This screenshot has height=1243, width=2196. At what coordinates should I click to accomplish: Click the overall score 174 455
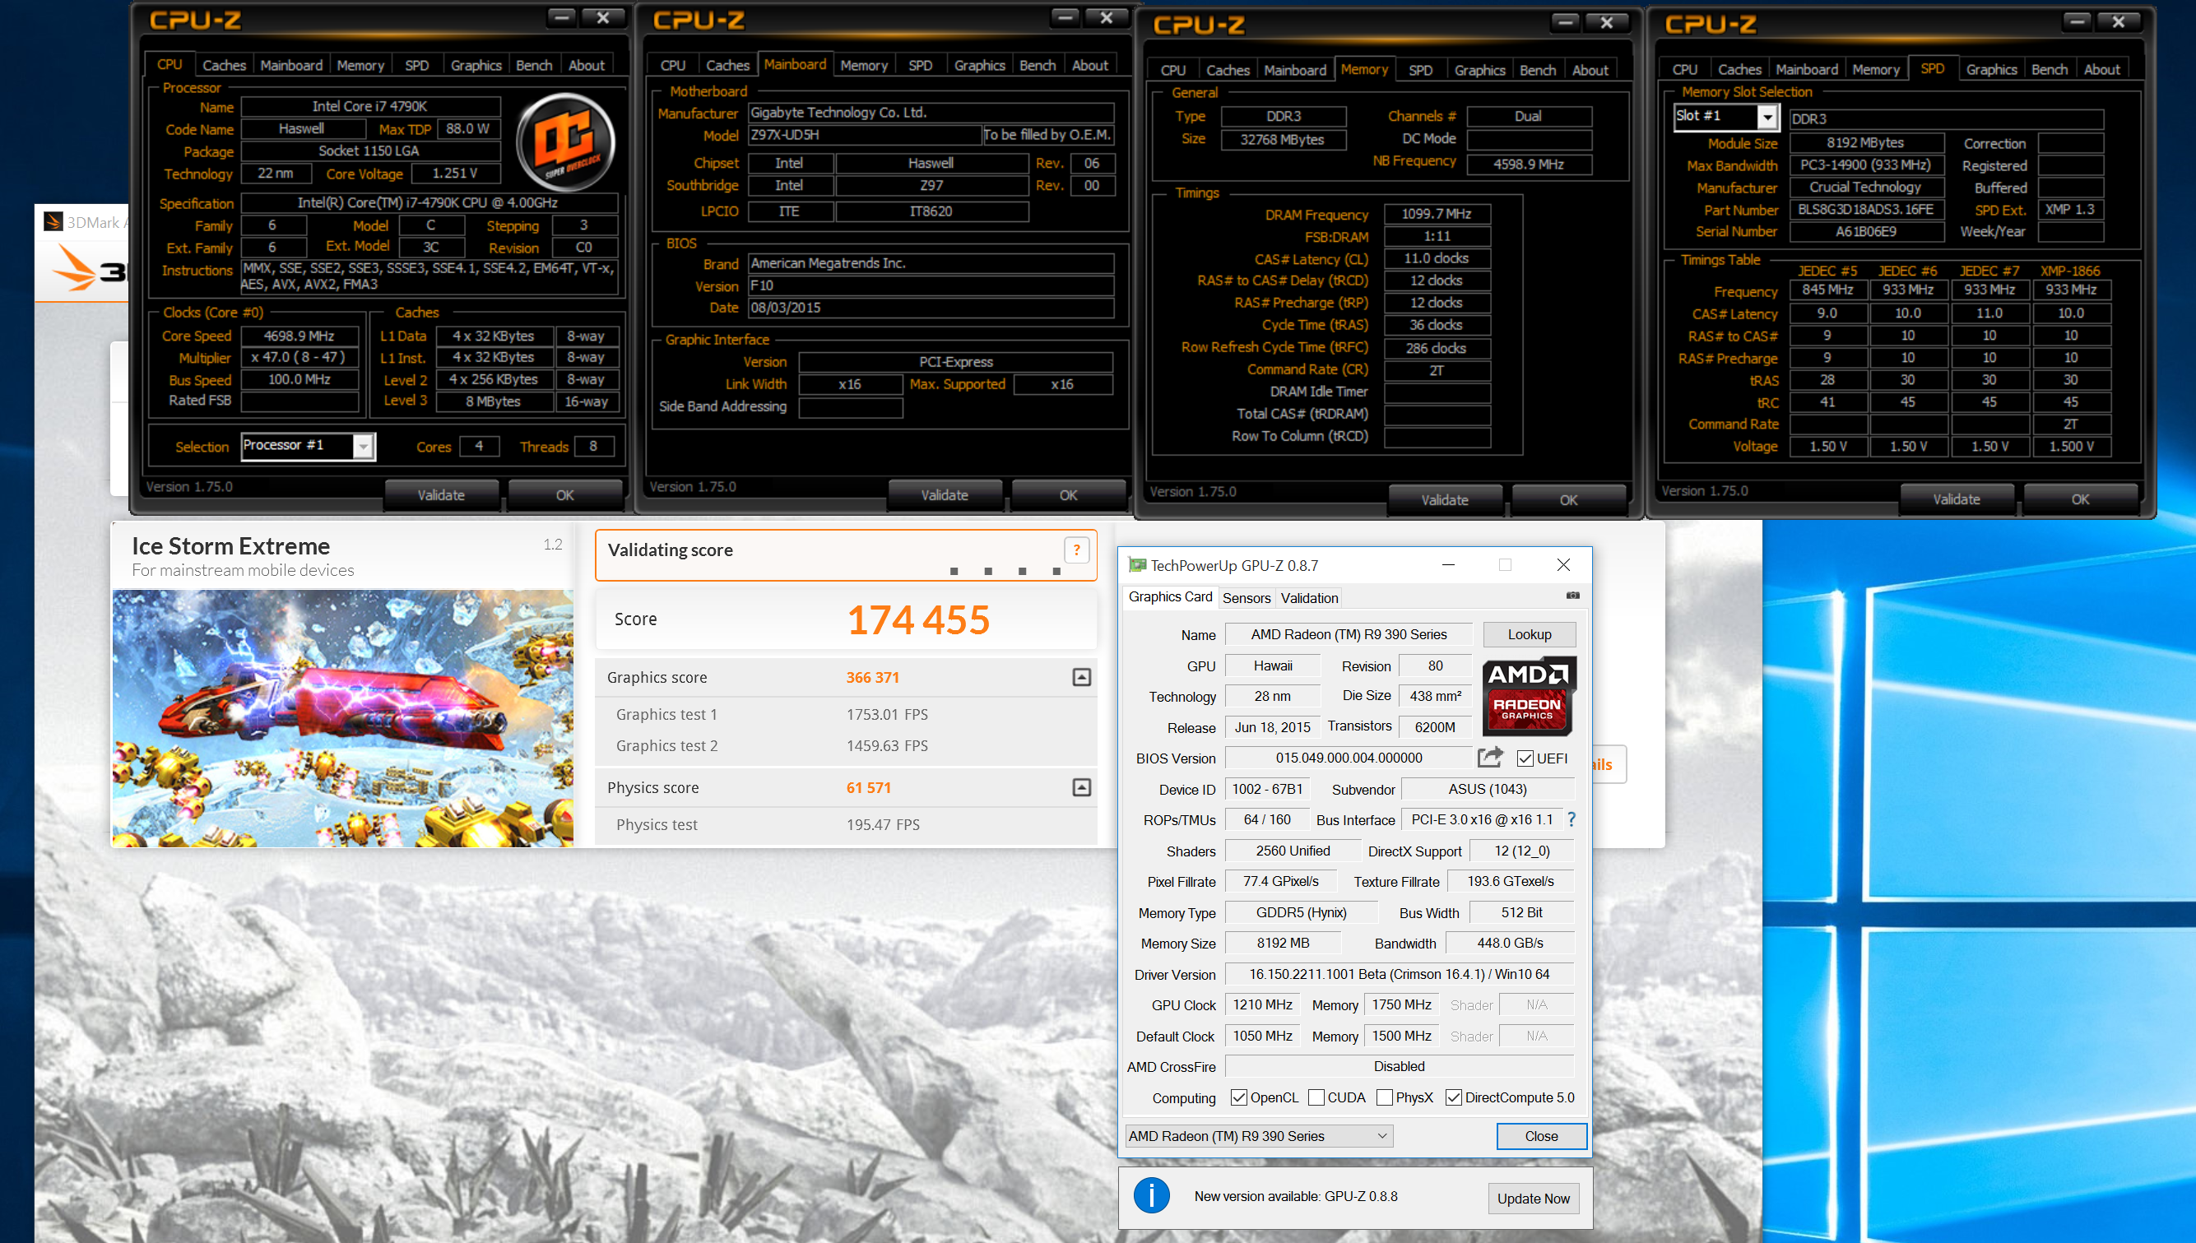click(x=918, y=619)
